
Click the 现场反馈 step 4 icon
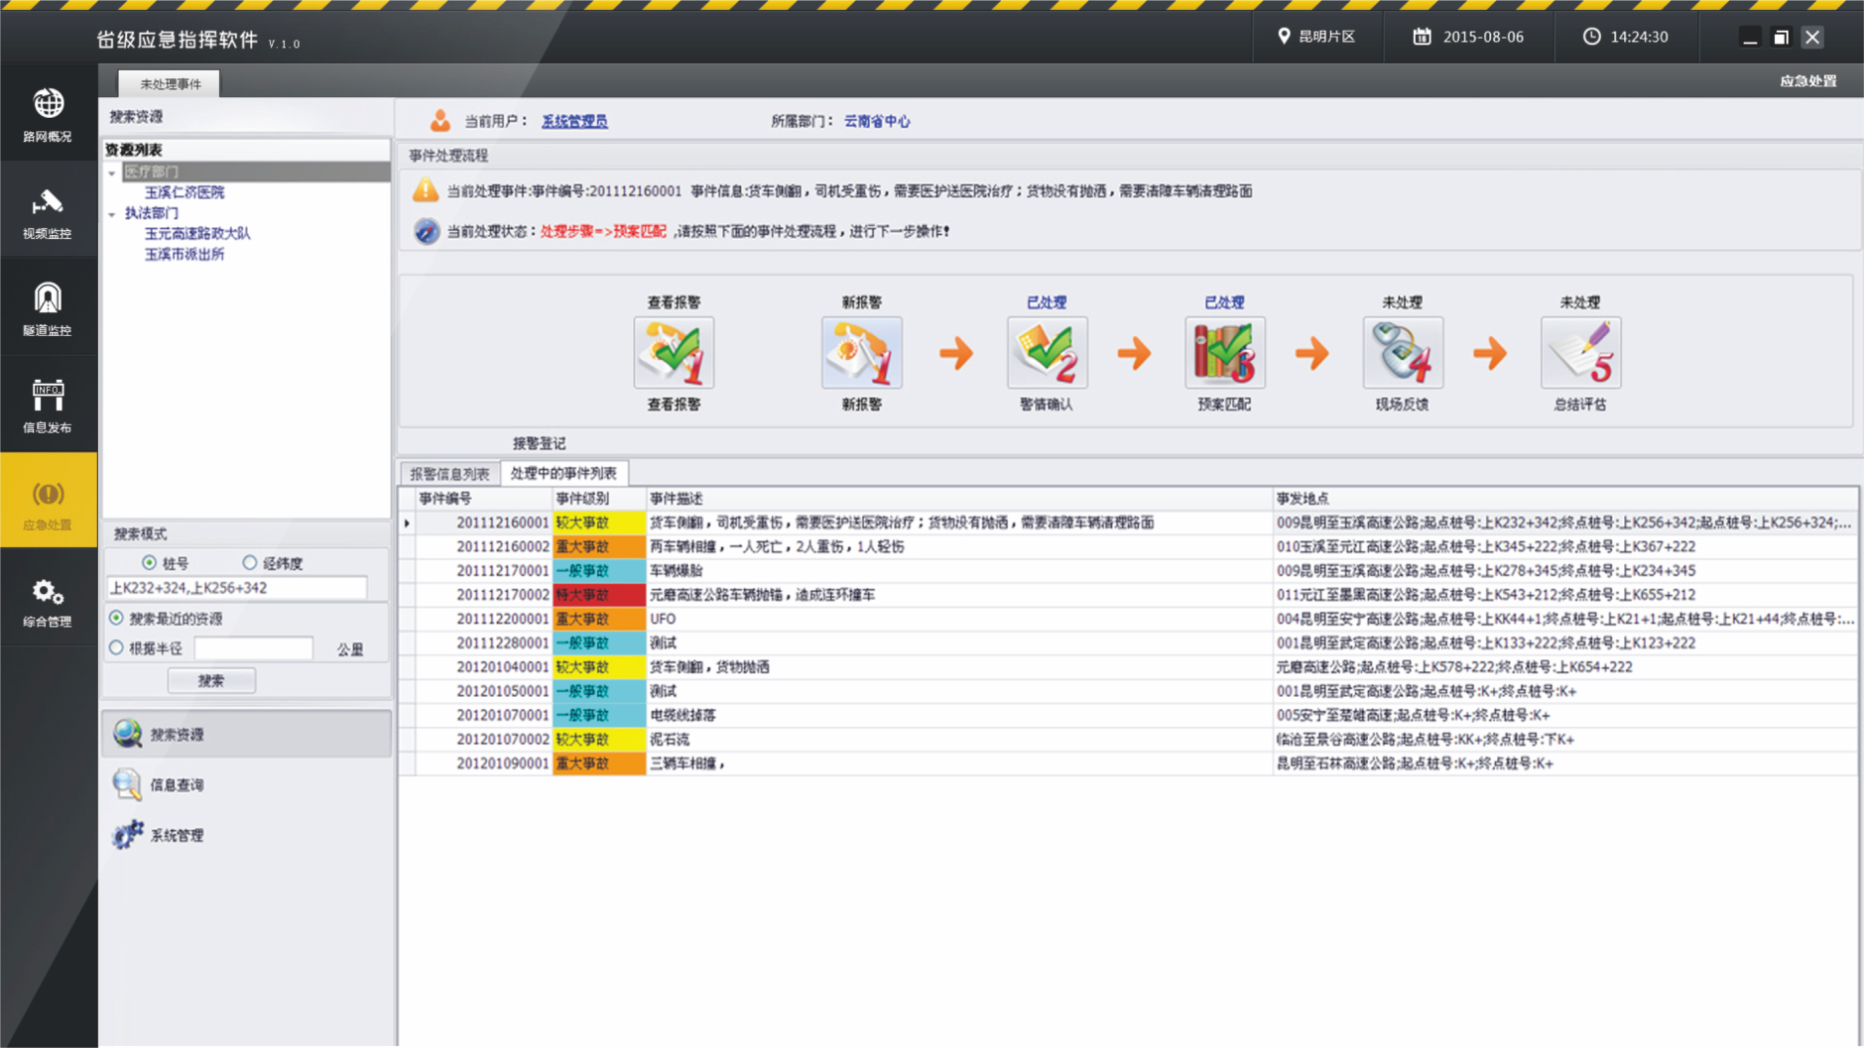tap(1402, 353)
